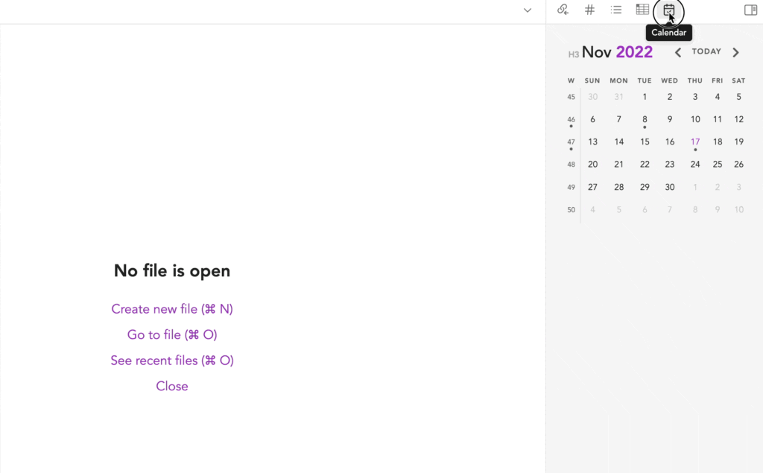
Task: Open the Tags pane hash icon
Action: pyautogui.click(x=589, y=10)
